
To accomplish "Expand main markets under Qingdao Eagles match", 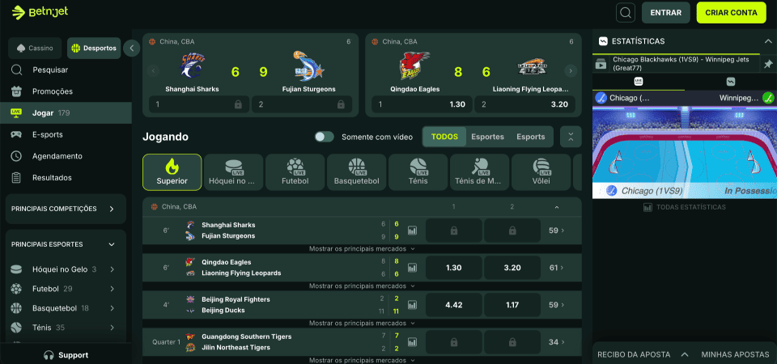I will click(x=363, y=286).
